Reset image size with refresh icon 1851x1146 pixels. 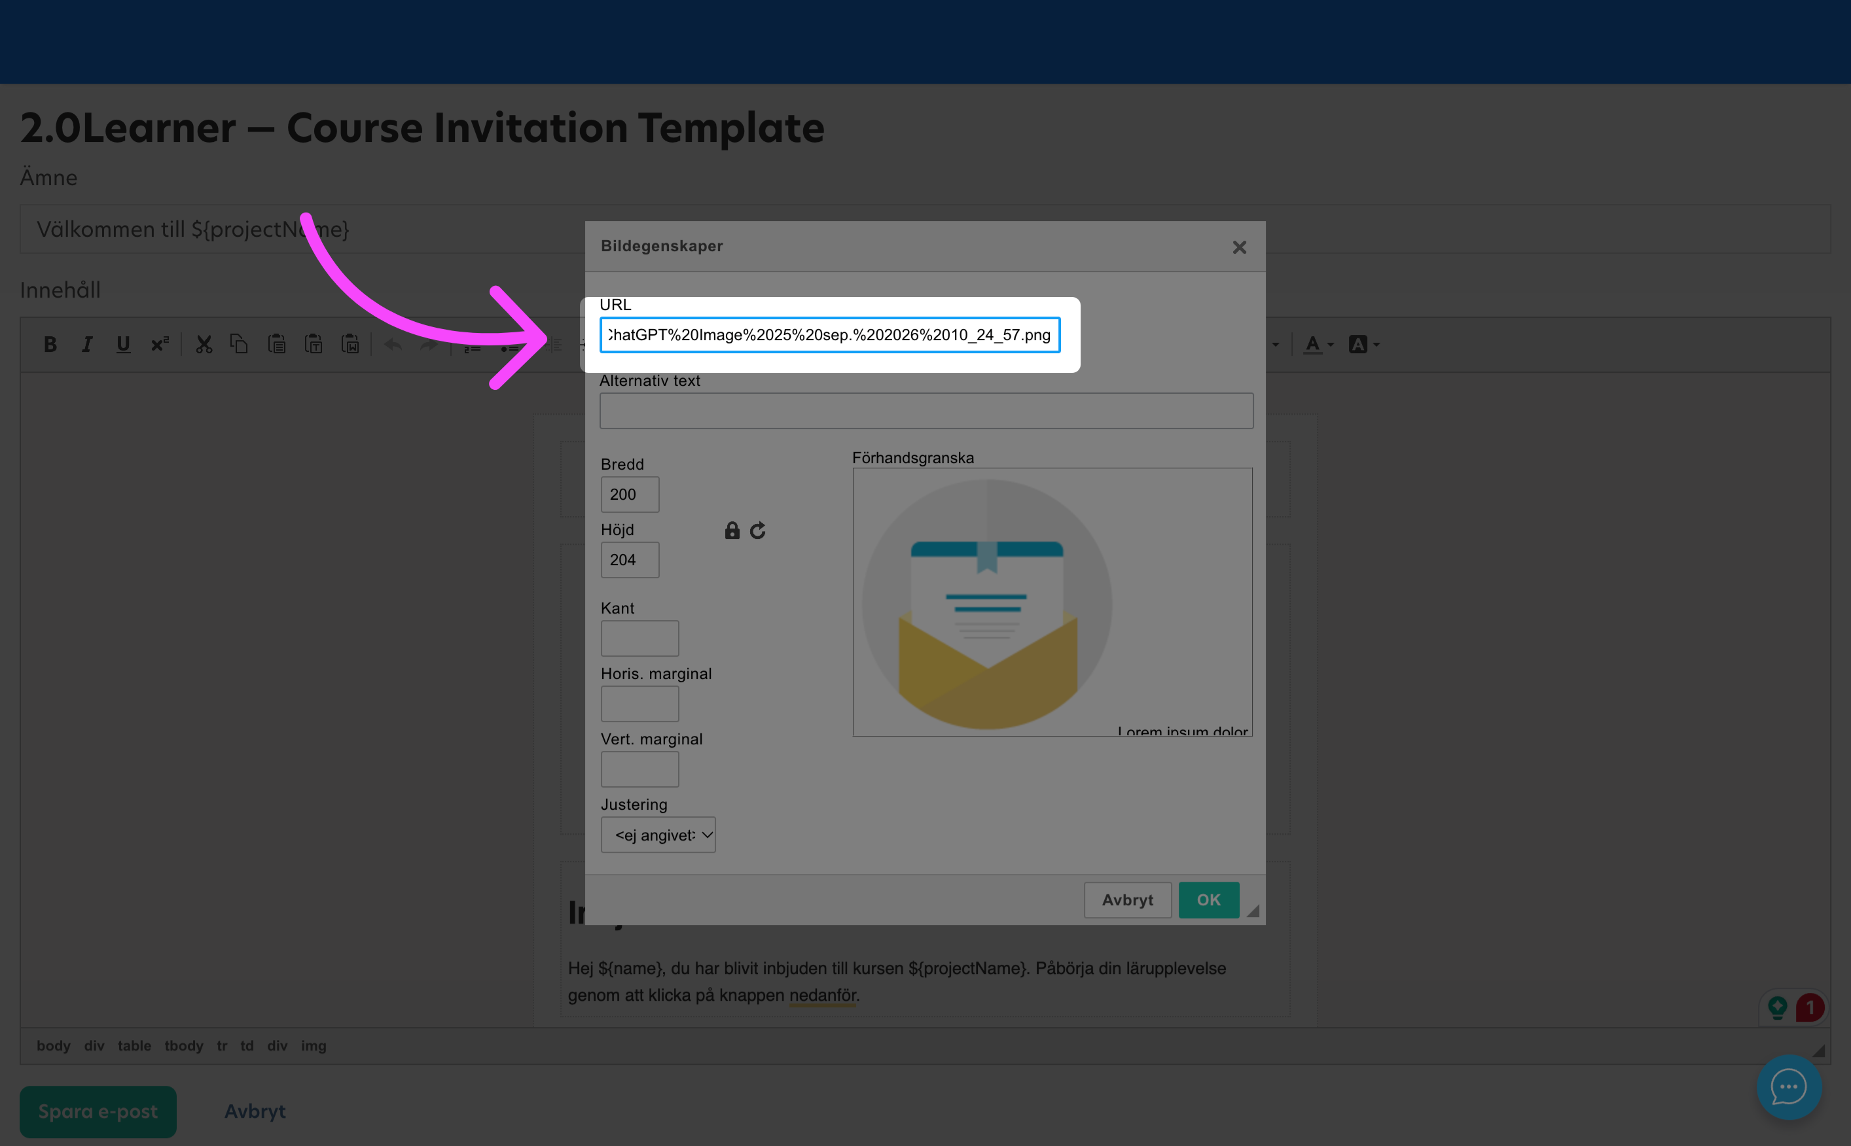click(x=757, y=530)
